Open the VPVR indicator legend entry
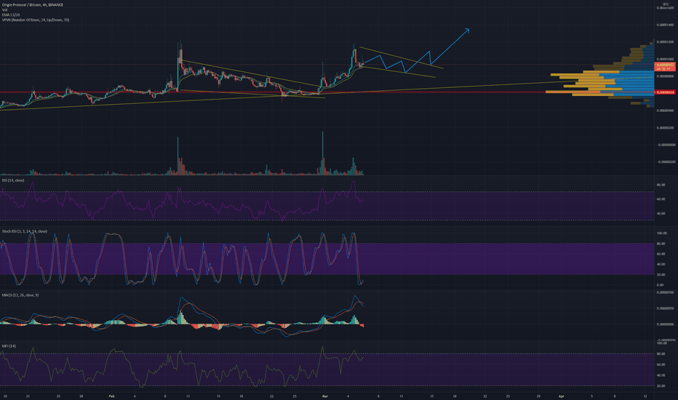This screenshot has height=400, width=678. [36, 20]
